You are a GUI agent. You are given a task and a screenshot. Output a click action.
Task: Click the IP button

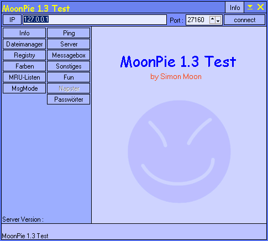point(12,20)
